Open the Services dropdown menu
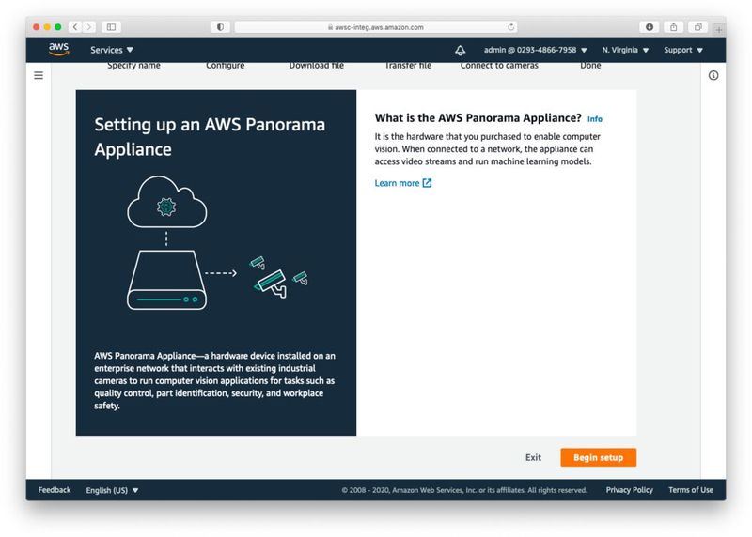The height and width of the screenshot is (537, 752). coord(112,50)
